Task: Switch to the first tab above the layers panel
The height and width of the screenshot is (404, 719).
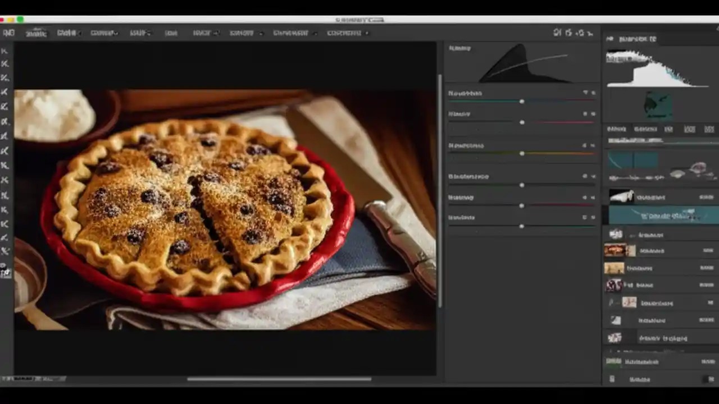Action: coord(617,128)
